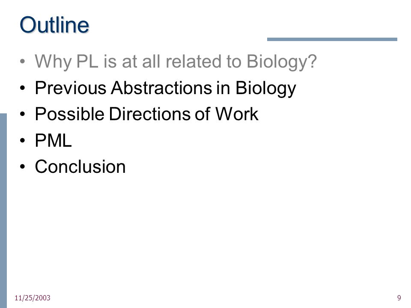Click the word Previous in second bullet
The height and width of the screenshot is (308, 411).
71,87
